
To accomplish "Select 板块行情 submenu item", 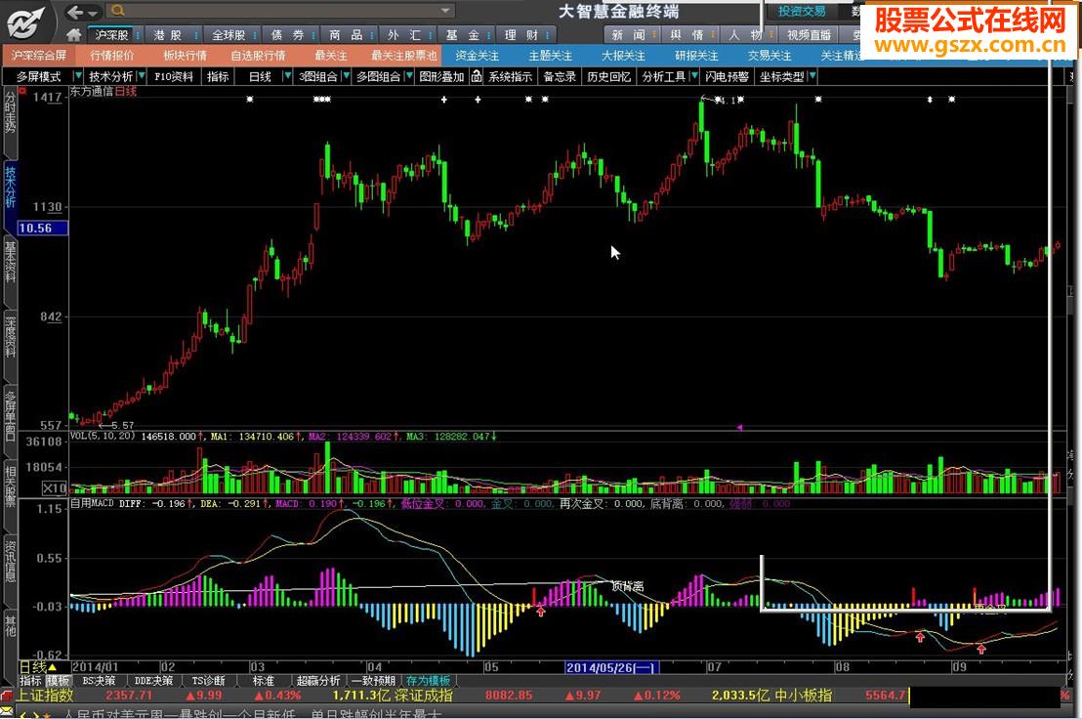I will click(x=185, y=56).
